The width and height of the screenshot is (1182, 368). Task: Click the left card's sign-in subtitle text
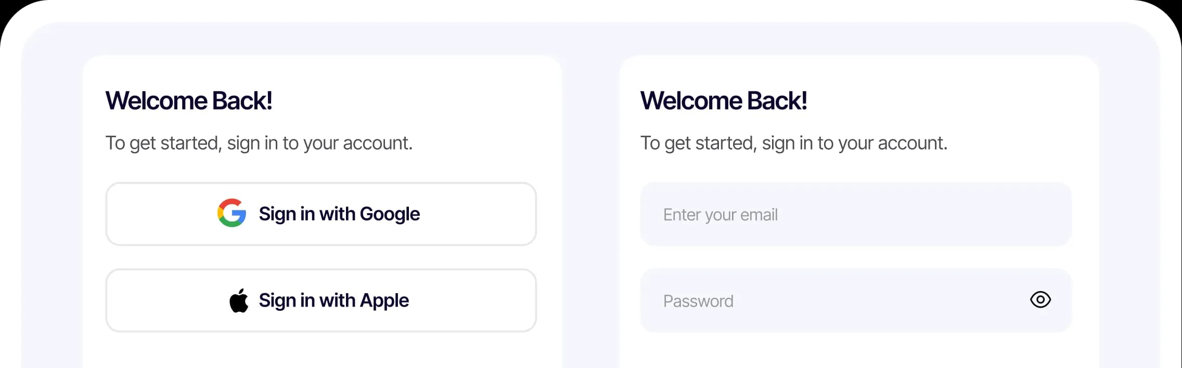(x=259, y=143)
